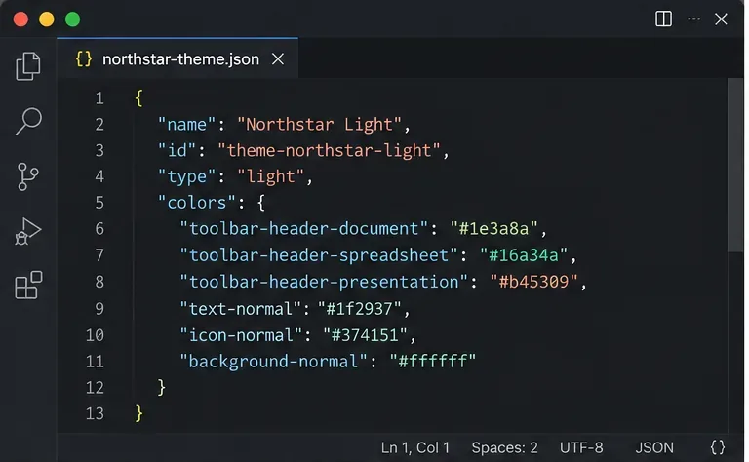Click Ln 1, Col 1 status

point(415,447)
